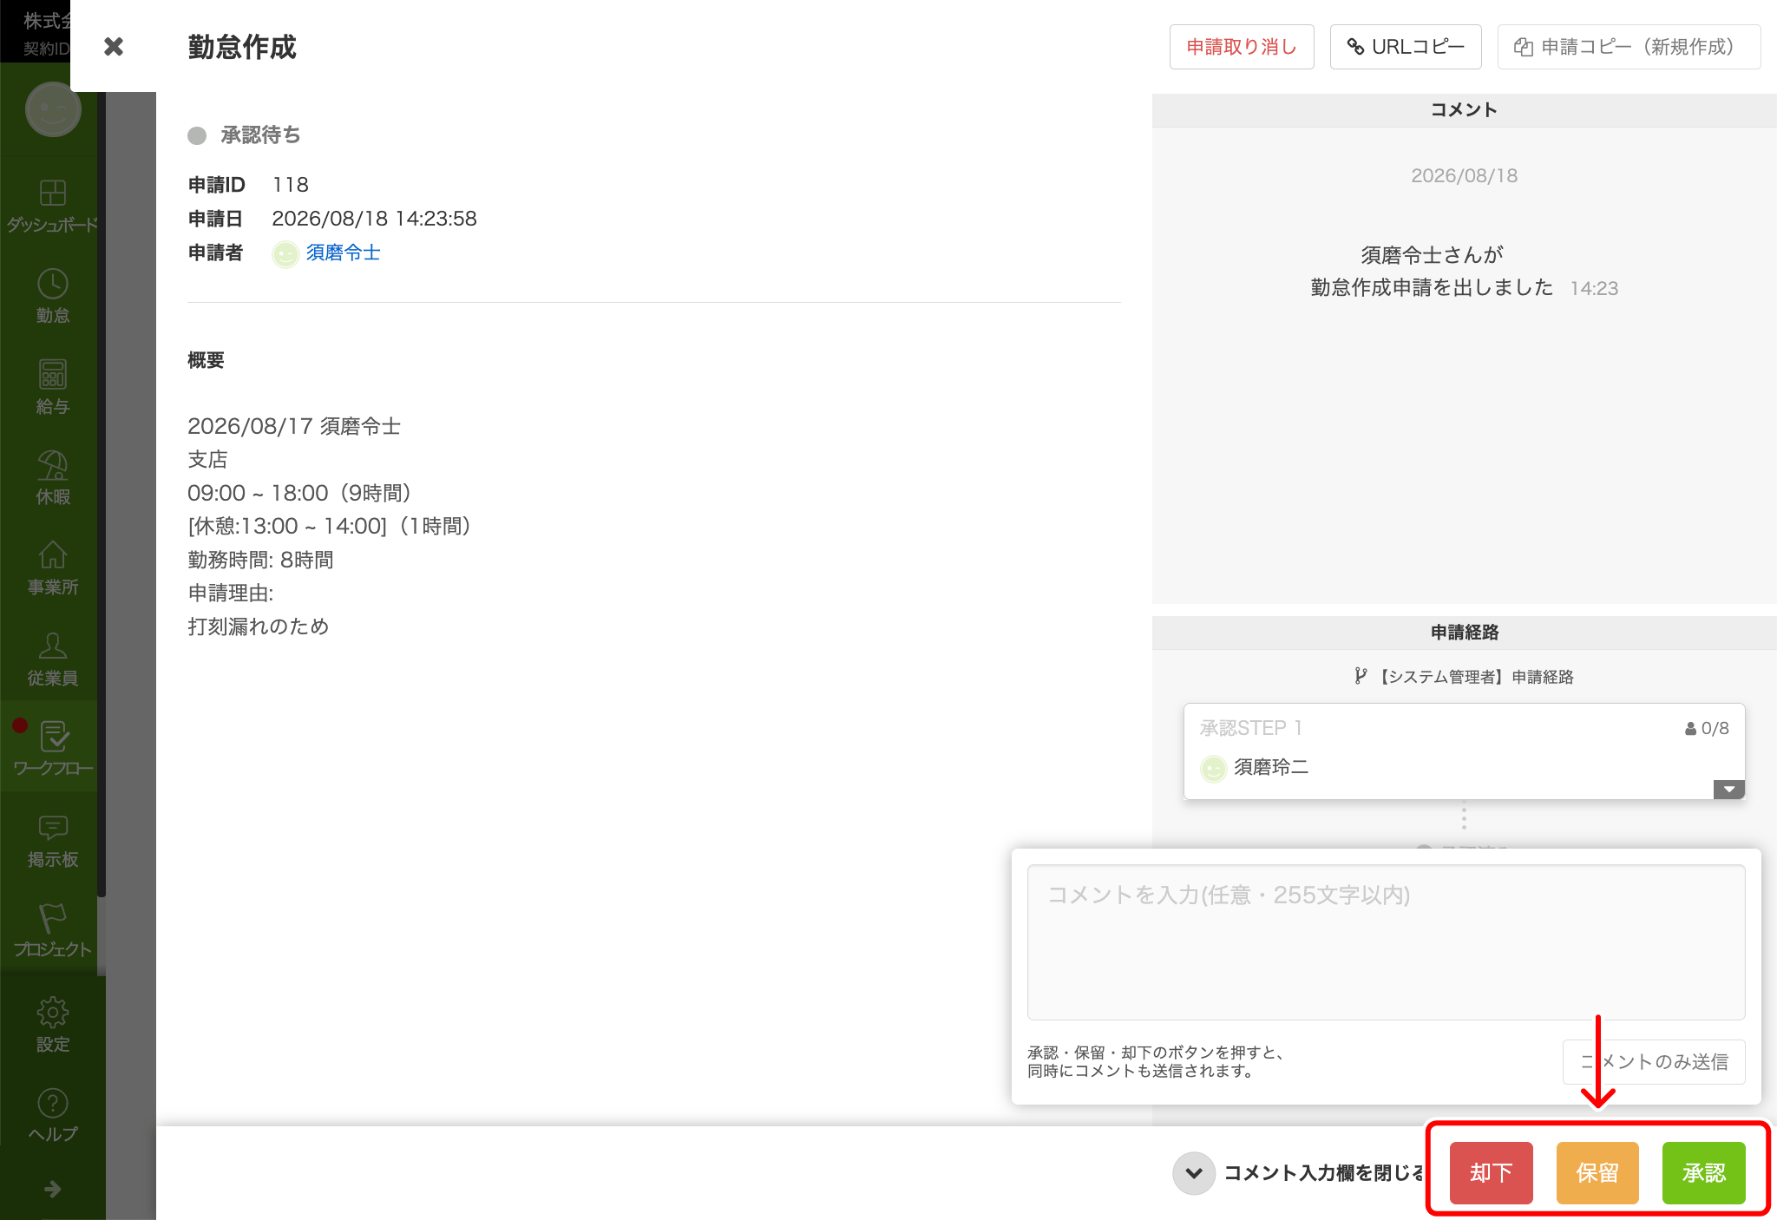
Task: Click the URLコピー button
Action: [x=1406, y=47]
